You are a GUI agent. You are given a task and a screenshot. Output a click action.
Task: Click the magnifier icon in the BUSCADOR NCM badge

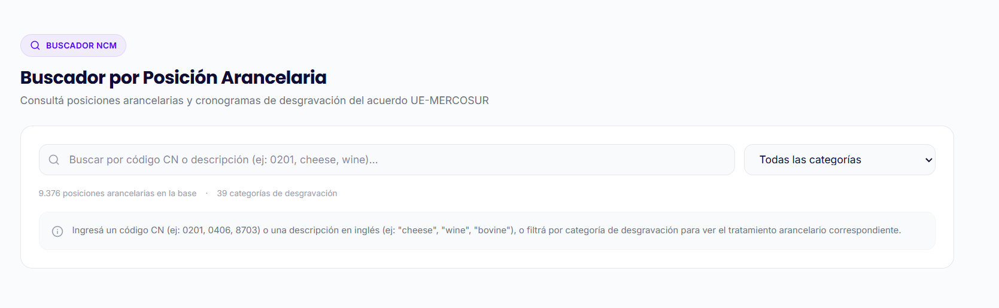click(x=35, y=45)
